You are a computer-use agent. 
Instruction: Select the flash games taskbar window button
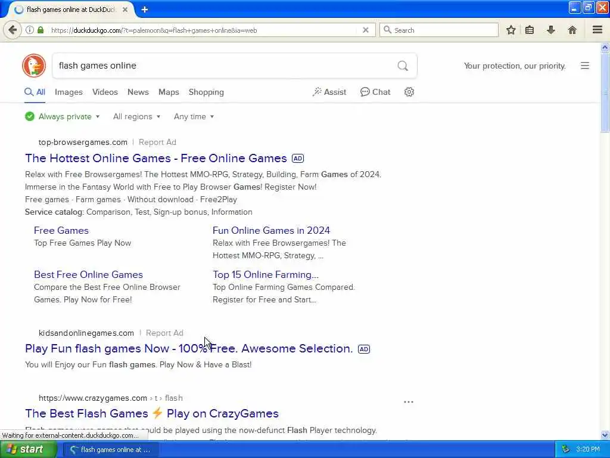[x=111, y=450]
